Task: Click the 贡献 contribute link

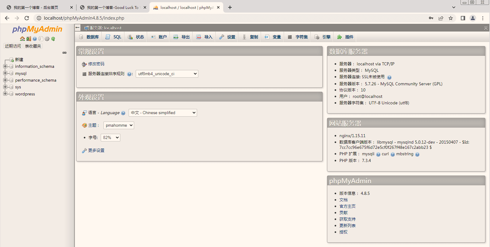Action: click(344, 213)
